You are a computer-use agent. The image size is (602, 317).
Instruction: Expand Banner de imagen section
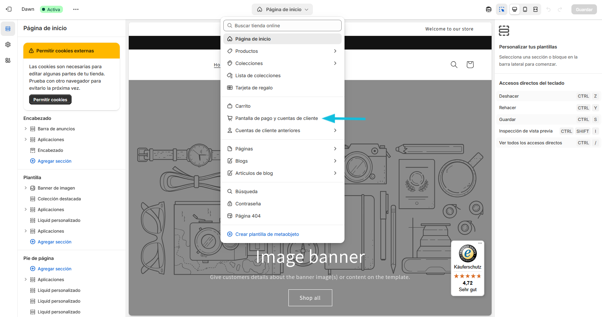tap(26, 188)
